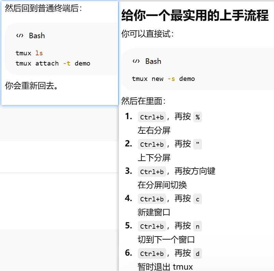Click the Ctrl+b key chip in step 3
This screenshot has width=274, height=271.
pyautogui.click(x=152, y=172)
